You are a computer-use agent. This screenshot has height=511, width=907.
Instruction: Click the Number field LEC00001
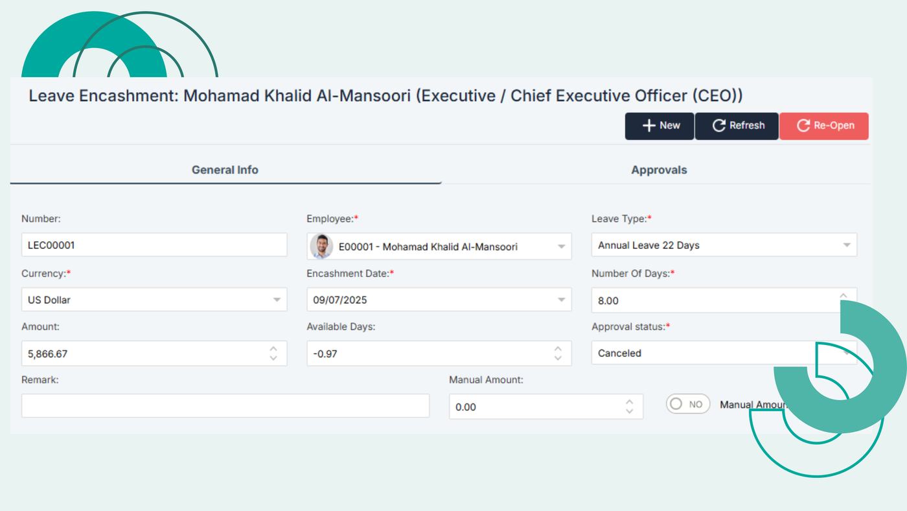[x=154, y=245]
